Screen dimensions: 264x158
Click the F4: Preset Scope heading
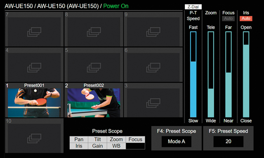(177, 131)
